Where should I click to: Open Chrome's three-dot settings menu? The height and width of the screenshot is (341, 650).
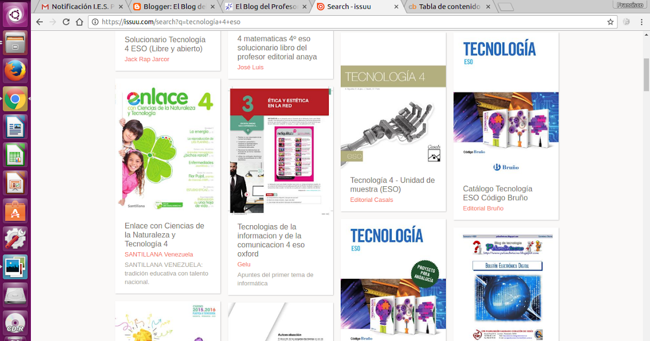(642, 22)
